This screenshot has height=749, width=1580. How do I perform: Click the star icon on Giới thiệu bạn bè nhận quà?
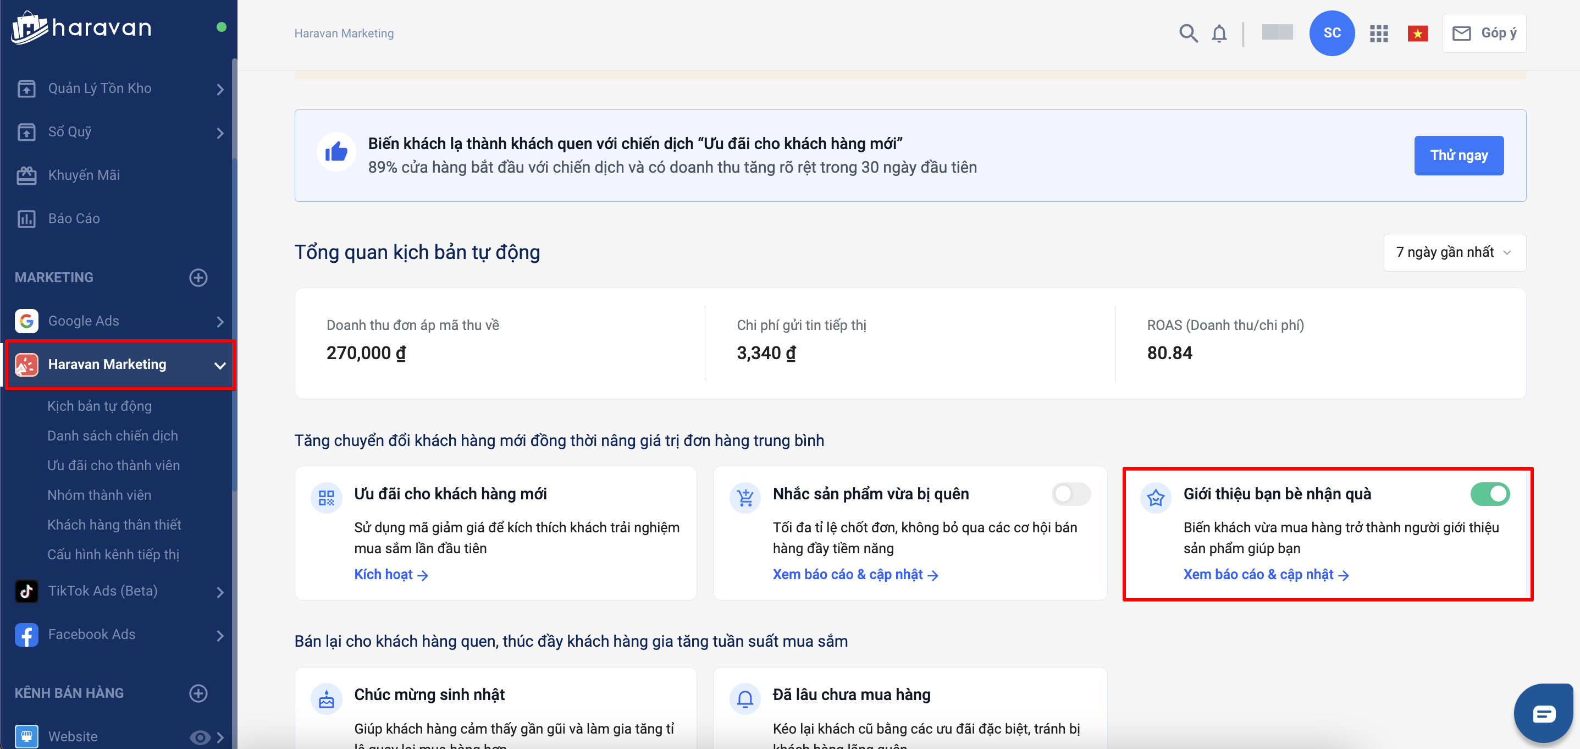pyautogui.click(x=1156, y=498)
